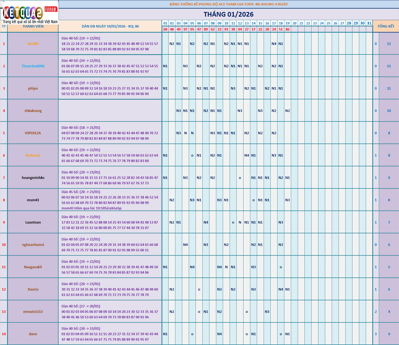
Task: Select the N4 cell in Nn300's row
Action: point(274,44)
